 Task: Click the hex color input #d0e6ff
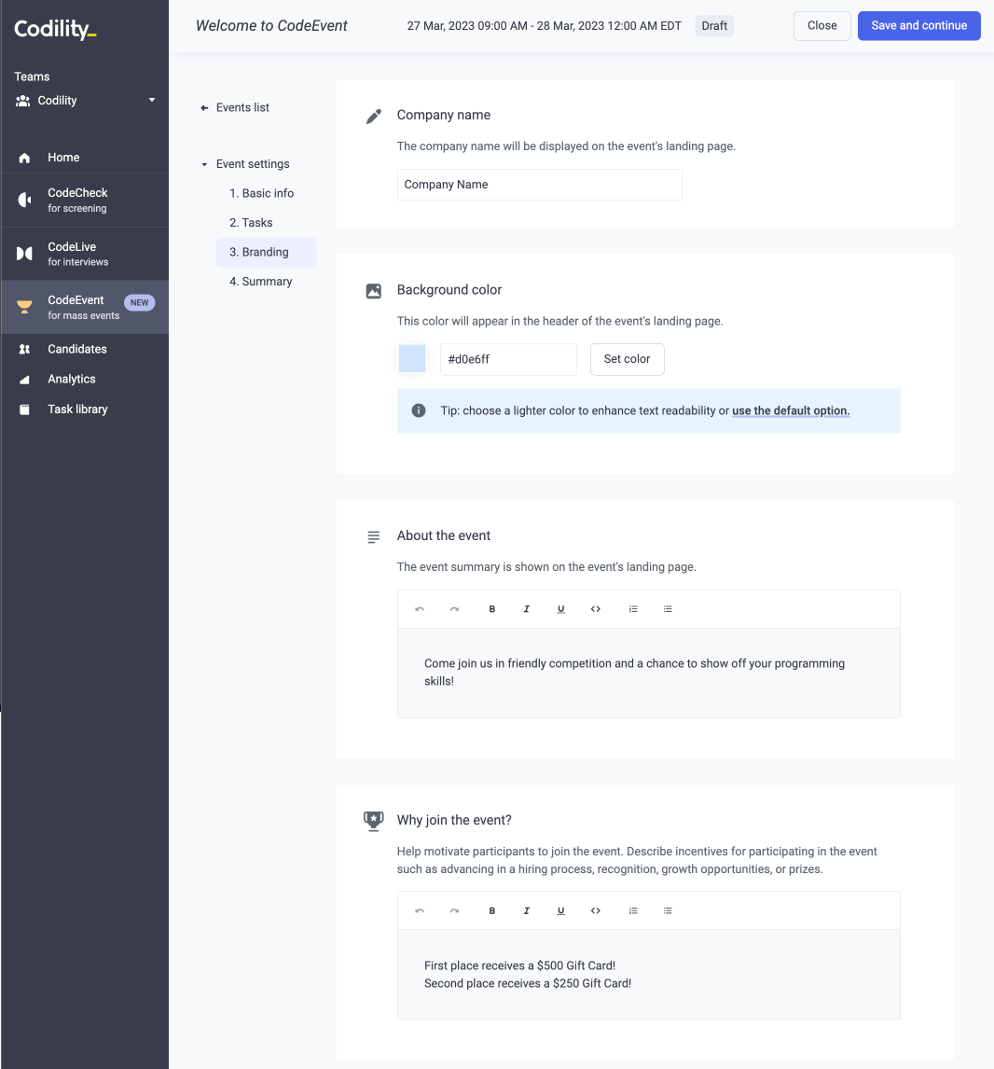[508, 359]
